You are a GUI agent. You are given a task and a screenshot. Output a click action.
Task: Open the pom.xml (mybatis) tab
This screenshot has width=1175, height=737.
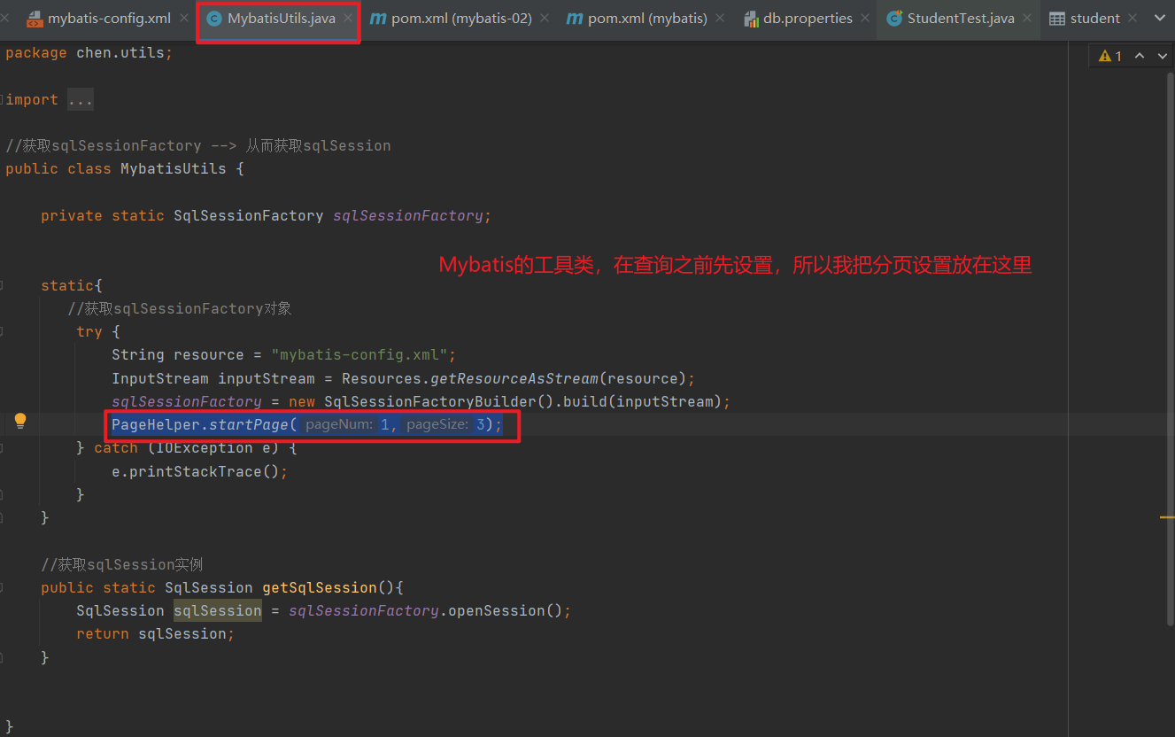[645, 19]
